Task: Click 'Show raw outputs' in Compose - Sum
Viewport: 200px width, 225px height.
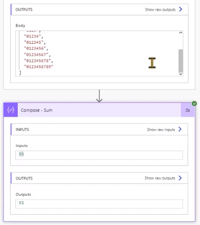Action: pos(160,178)
